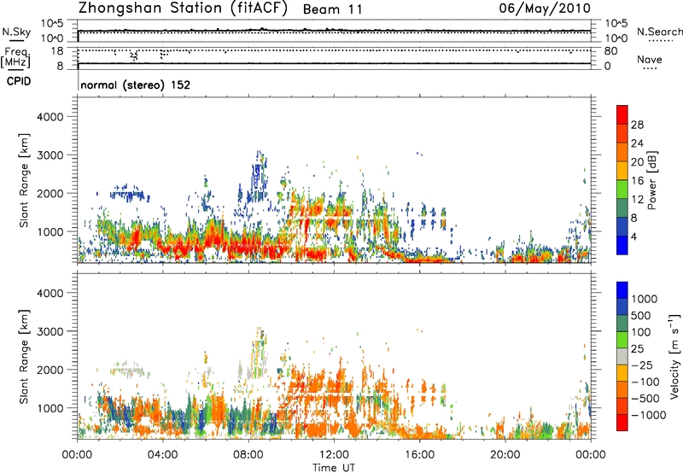Viewport: 683px width, 473px height.
Task: Click the 'Slant Range [km]' label of velocity panel
Action: [24, 357]
